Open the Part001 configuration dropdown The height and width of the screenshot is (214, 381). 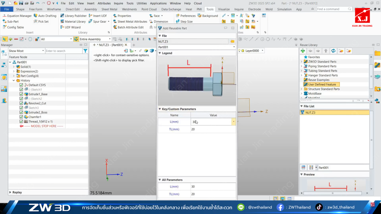pos(234,47)
